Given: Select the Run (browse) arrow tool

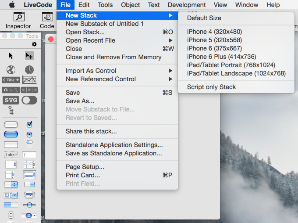Looking at the screenshot, I should point(11,56).
